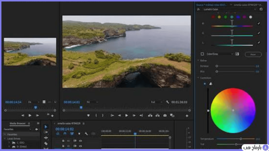Expand the C: (OS) drive tree item
Screen dimensions: 269x151
[9, 142]
